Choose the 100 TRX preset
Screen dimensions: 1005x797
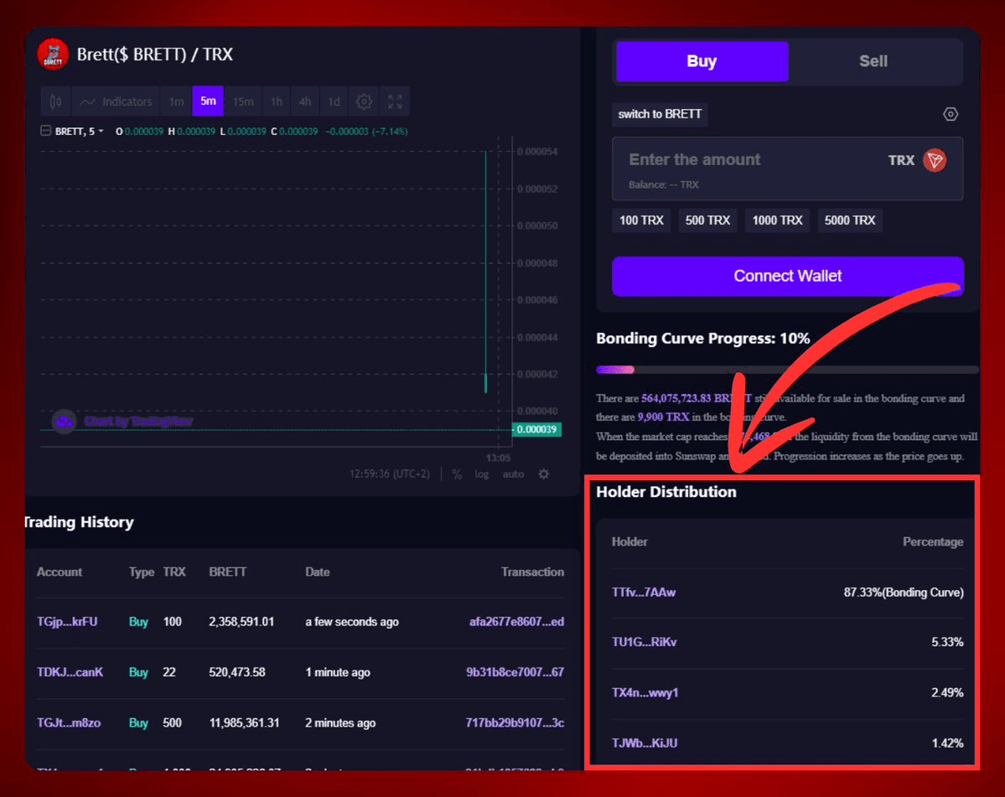click(641, 220)
